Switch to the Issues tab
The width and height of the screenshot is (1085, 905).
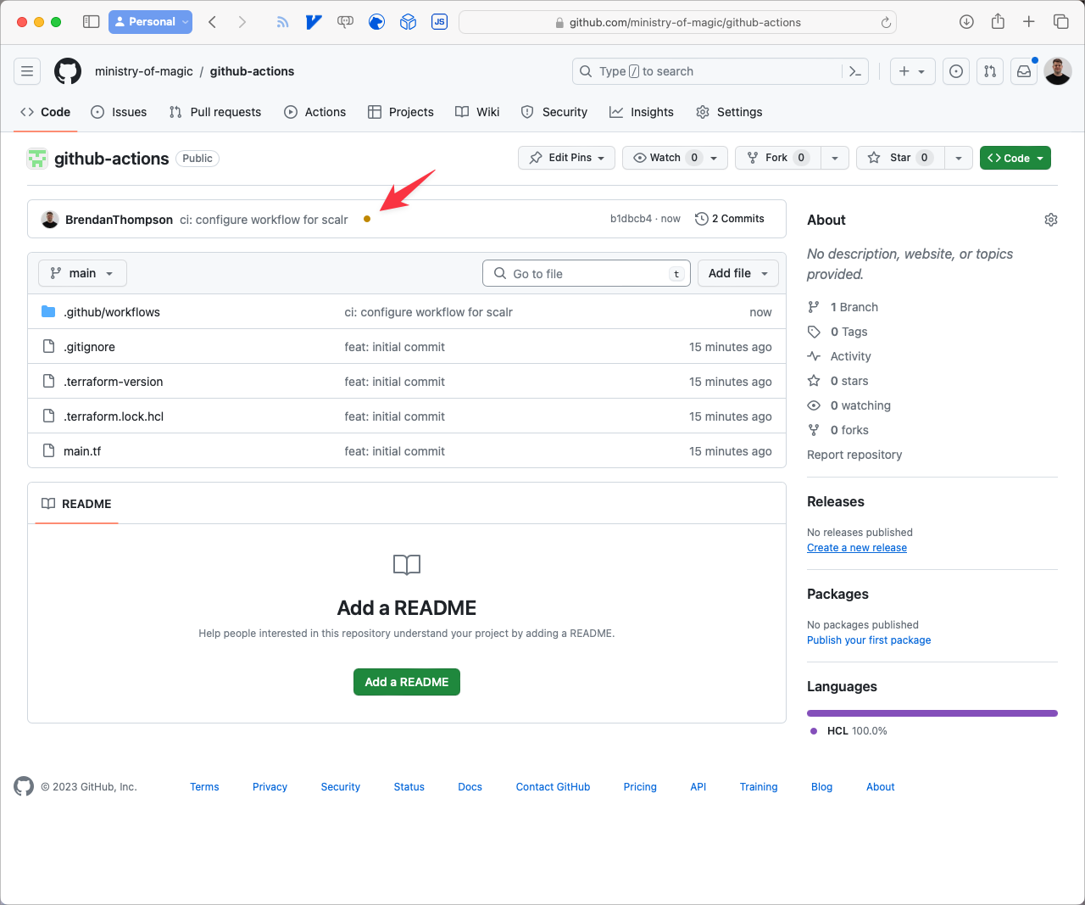pos(119,112)
